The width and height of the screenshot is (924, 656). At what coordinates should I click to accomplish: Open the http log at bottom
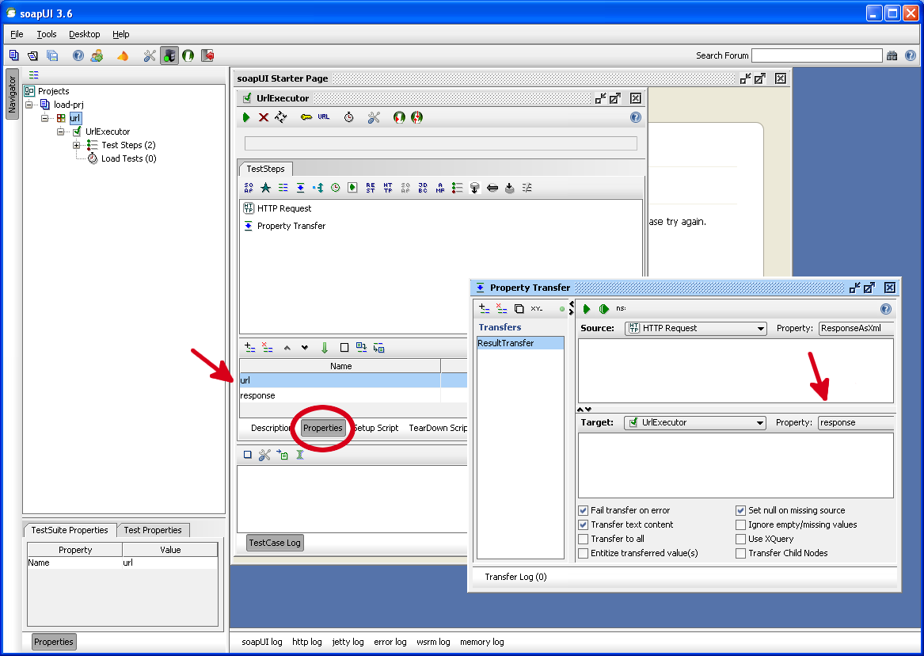click(306, 643)
